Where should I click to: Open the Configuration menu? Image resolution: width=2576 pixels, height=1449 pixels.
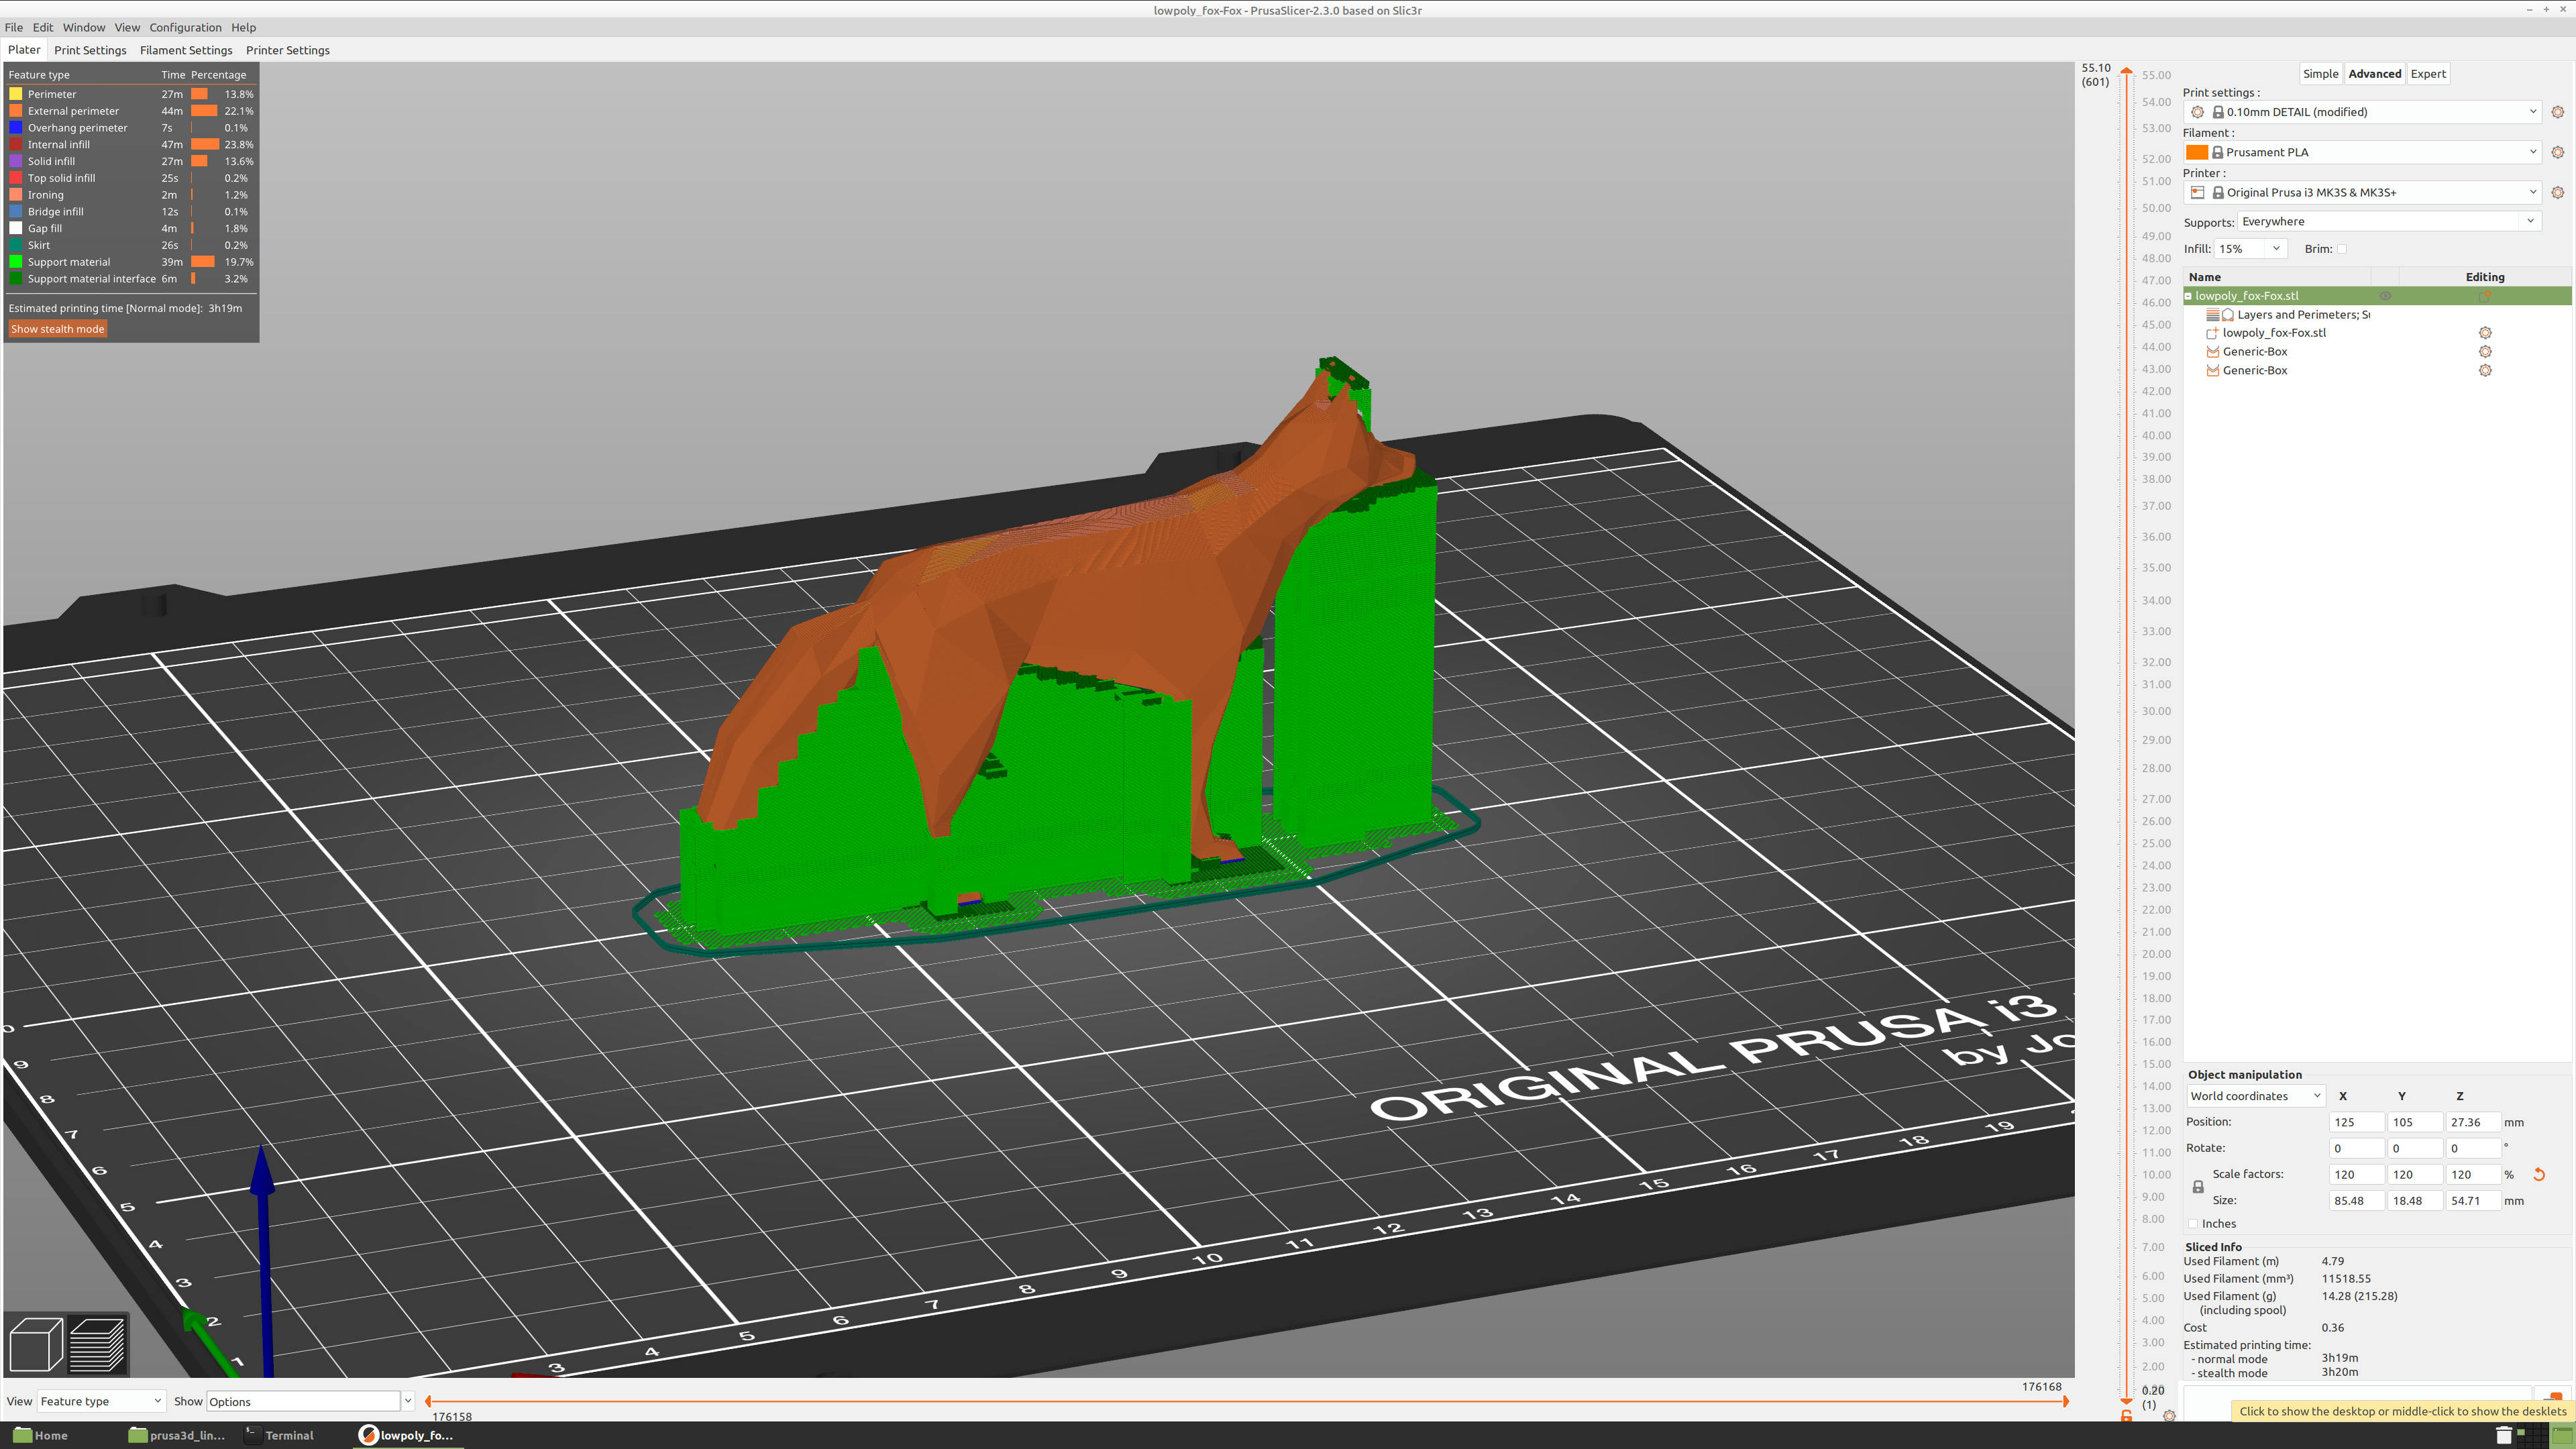coord(185,27)
